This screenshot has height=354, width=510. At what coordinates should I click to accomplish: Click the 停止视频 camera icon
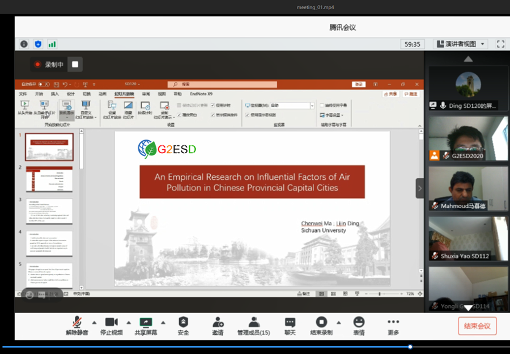[111, 322]
